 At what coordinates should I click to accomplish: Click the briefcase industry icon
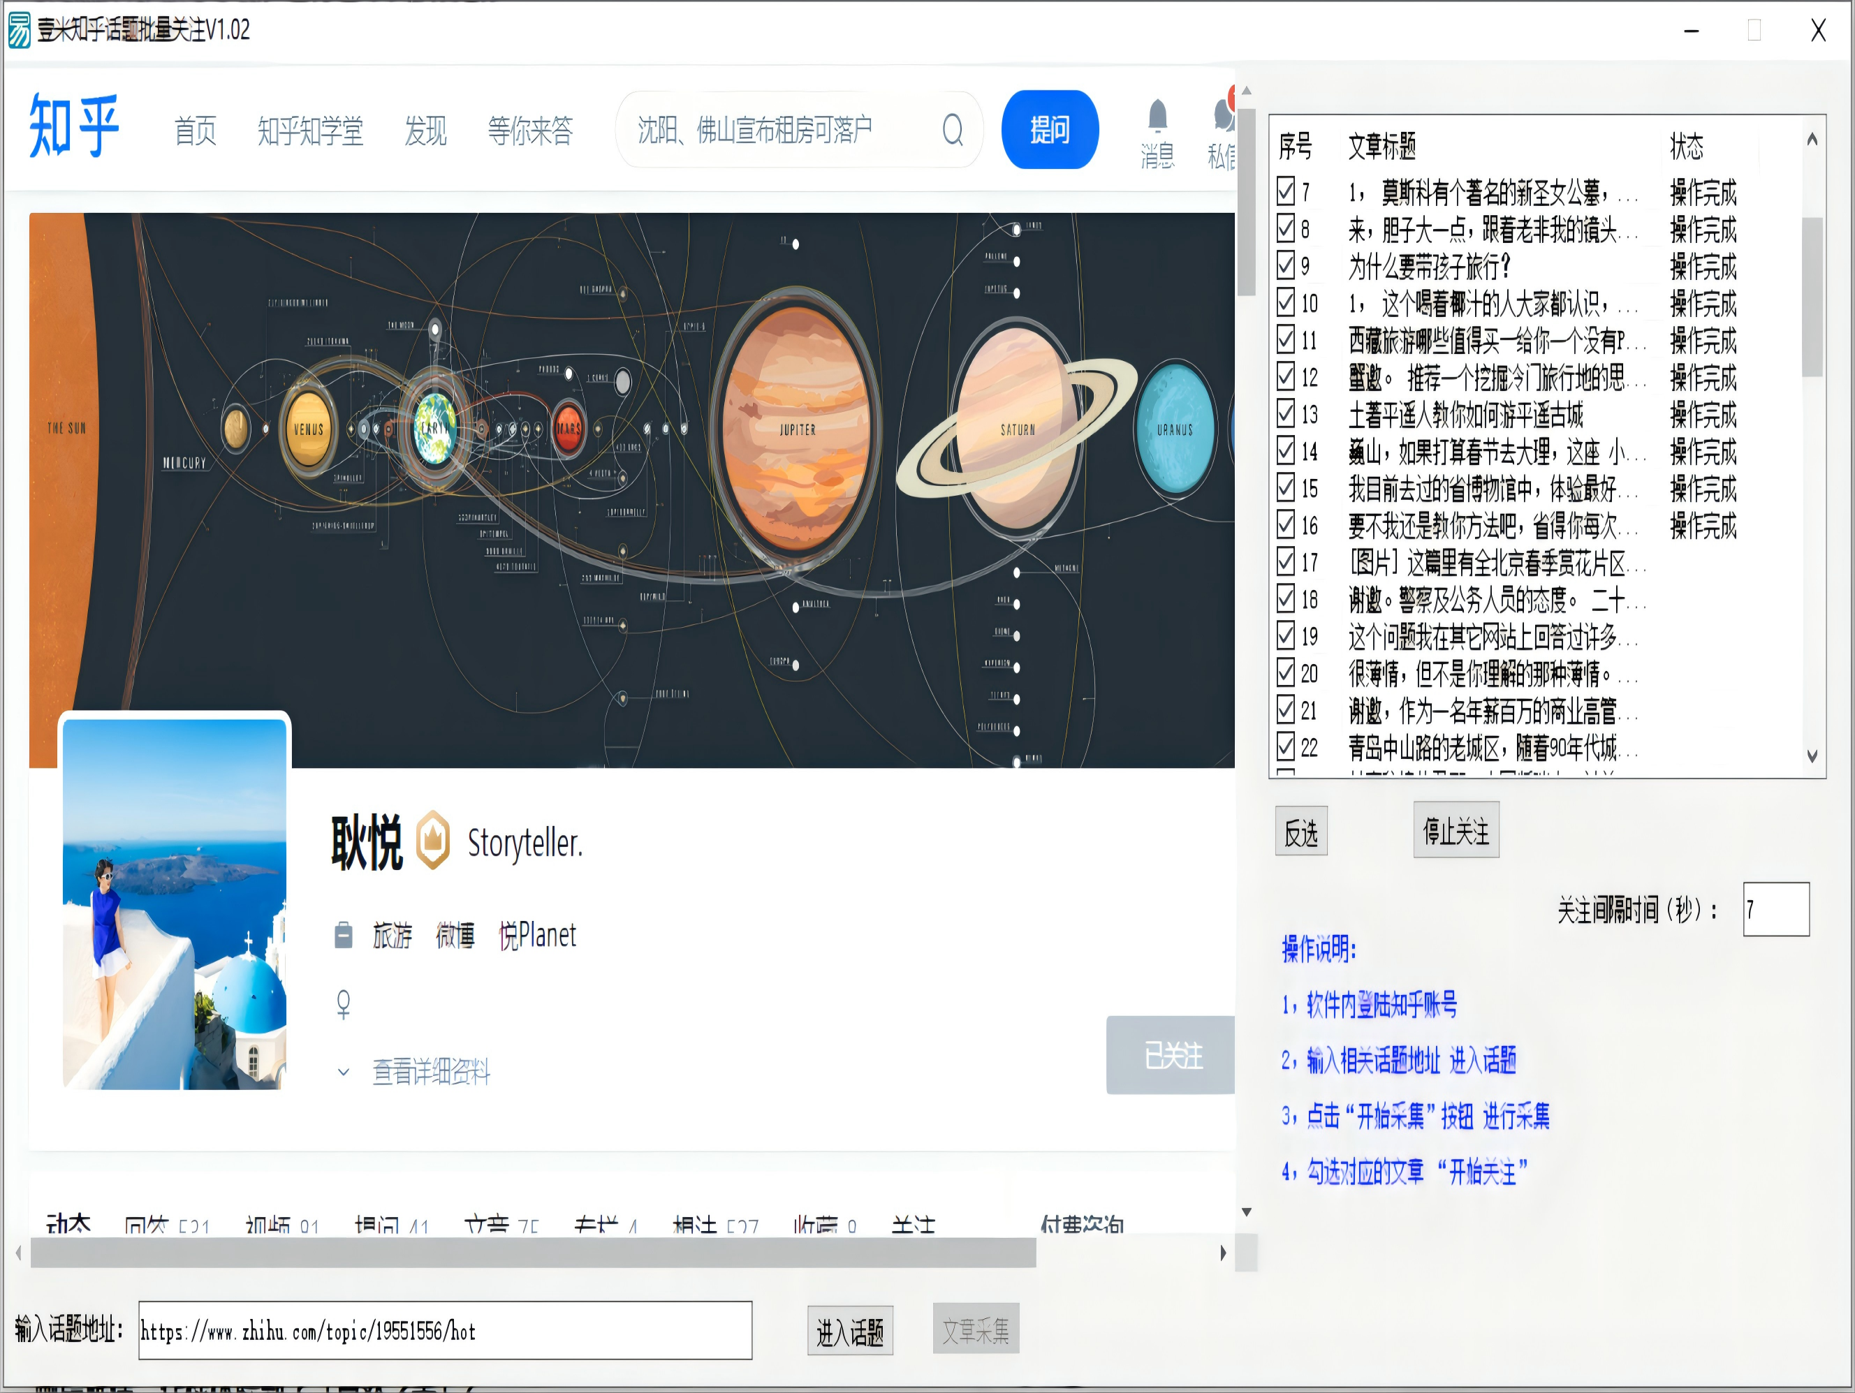pos(343,935)
